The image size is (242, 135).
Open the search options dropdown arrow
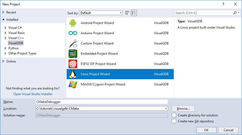(239, 13)
